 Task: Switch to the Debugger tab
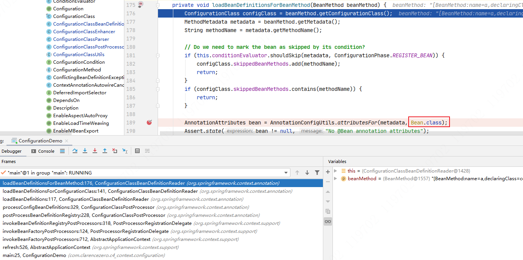pyautogui.click(x=11, y=151)
